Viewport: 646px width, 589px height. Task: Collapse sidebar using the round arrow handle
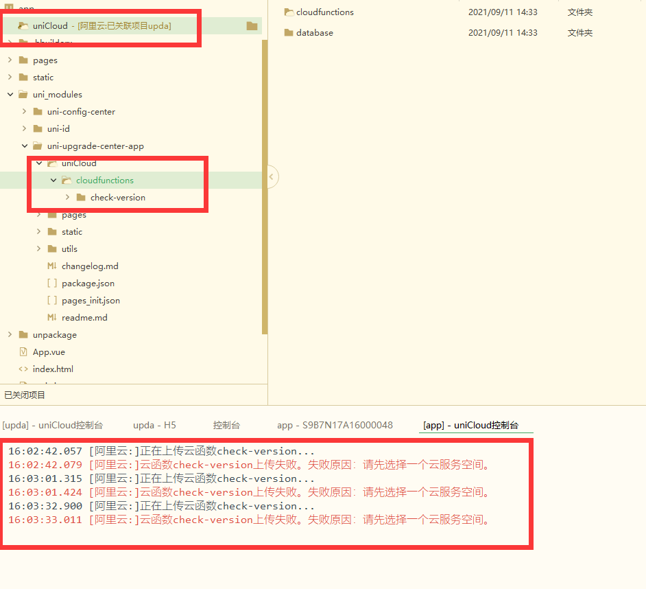[272, 177]
